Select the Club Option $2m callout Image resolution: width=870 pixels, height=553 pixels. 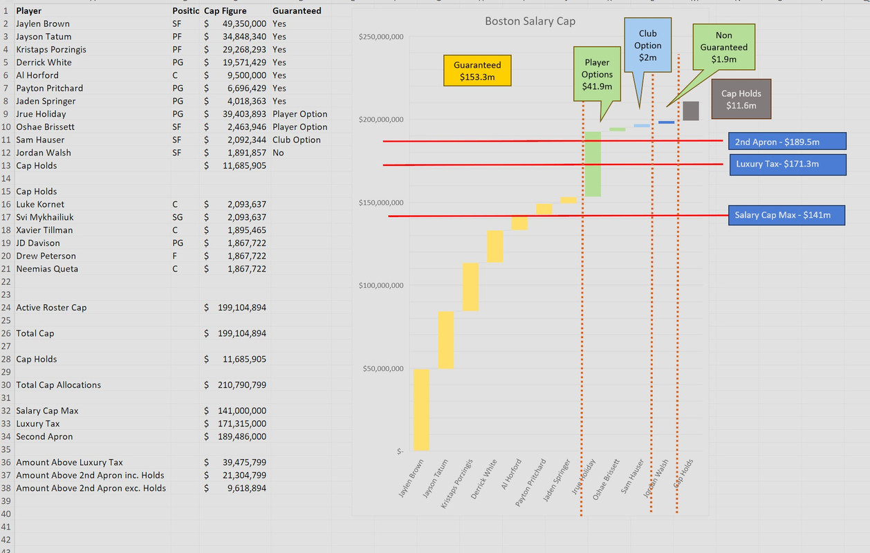click(x=648, y=45)
